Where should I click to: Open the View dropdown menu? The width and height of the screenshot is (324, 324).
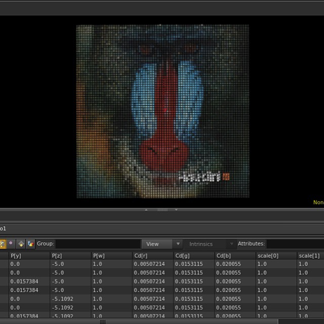click(x=161, y=244)
